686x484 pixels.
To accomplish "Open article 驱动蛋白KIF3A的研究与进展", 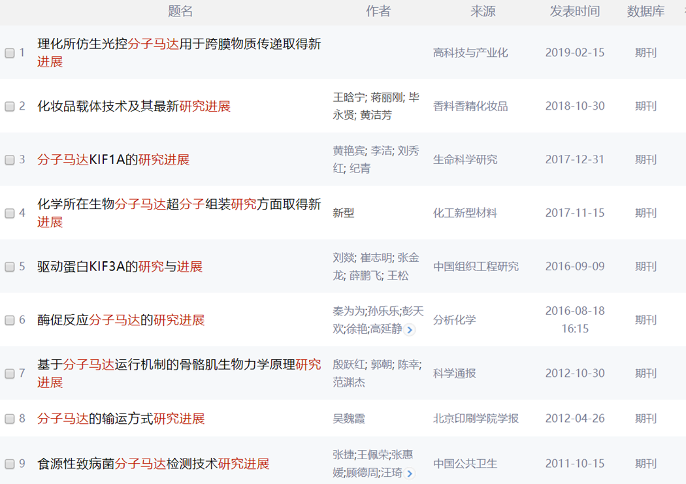I will [120, 266].
